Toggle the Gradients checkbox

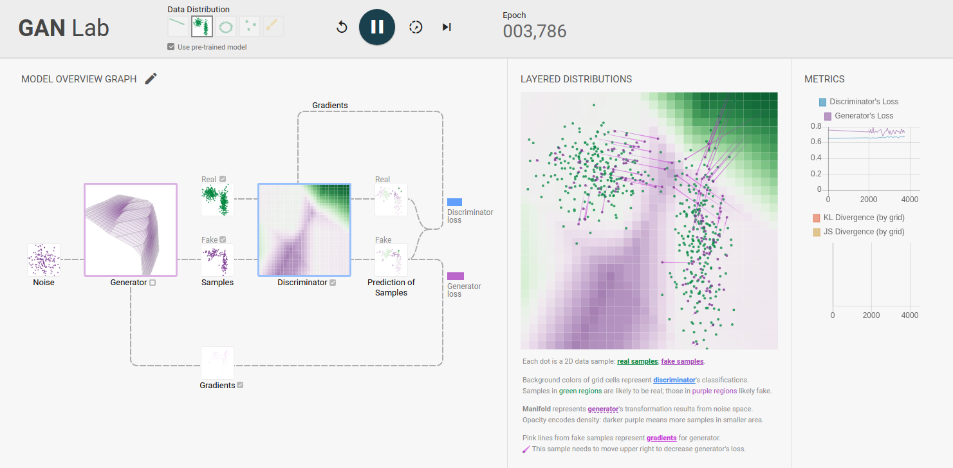pos(240,386)
